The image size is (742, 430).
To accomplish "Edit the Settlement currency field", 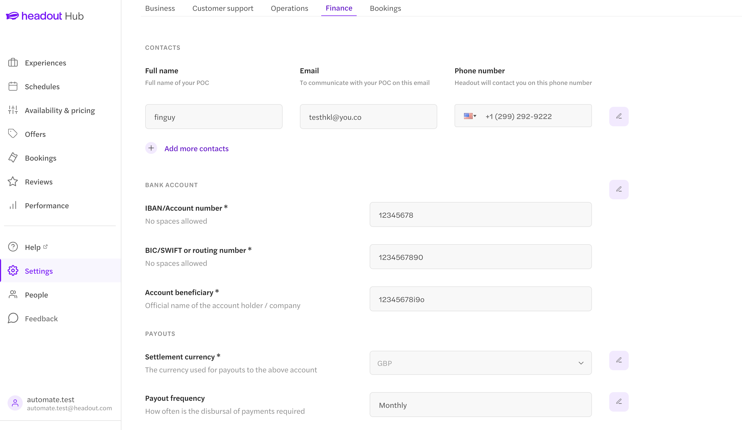I will tap(619, 360).
